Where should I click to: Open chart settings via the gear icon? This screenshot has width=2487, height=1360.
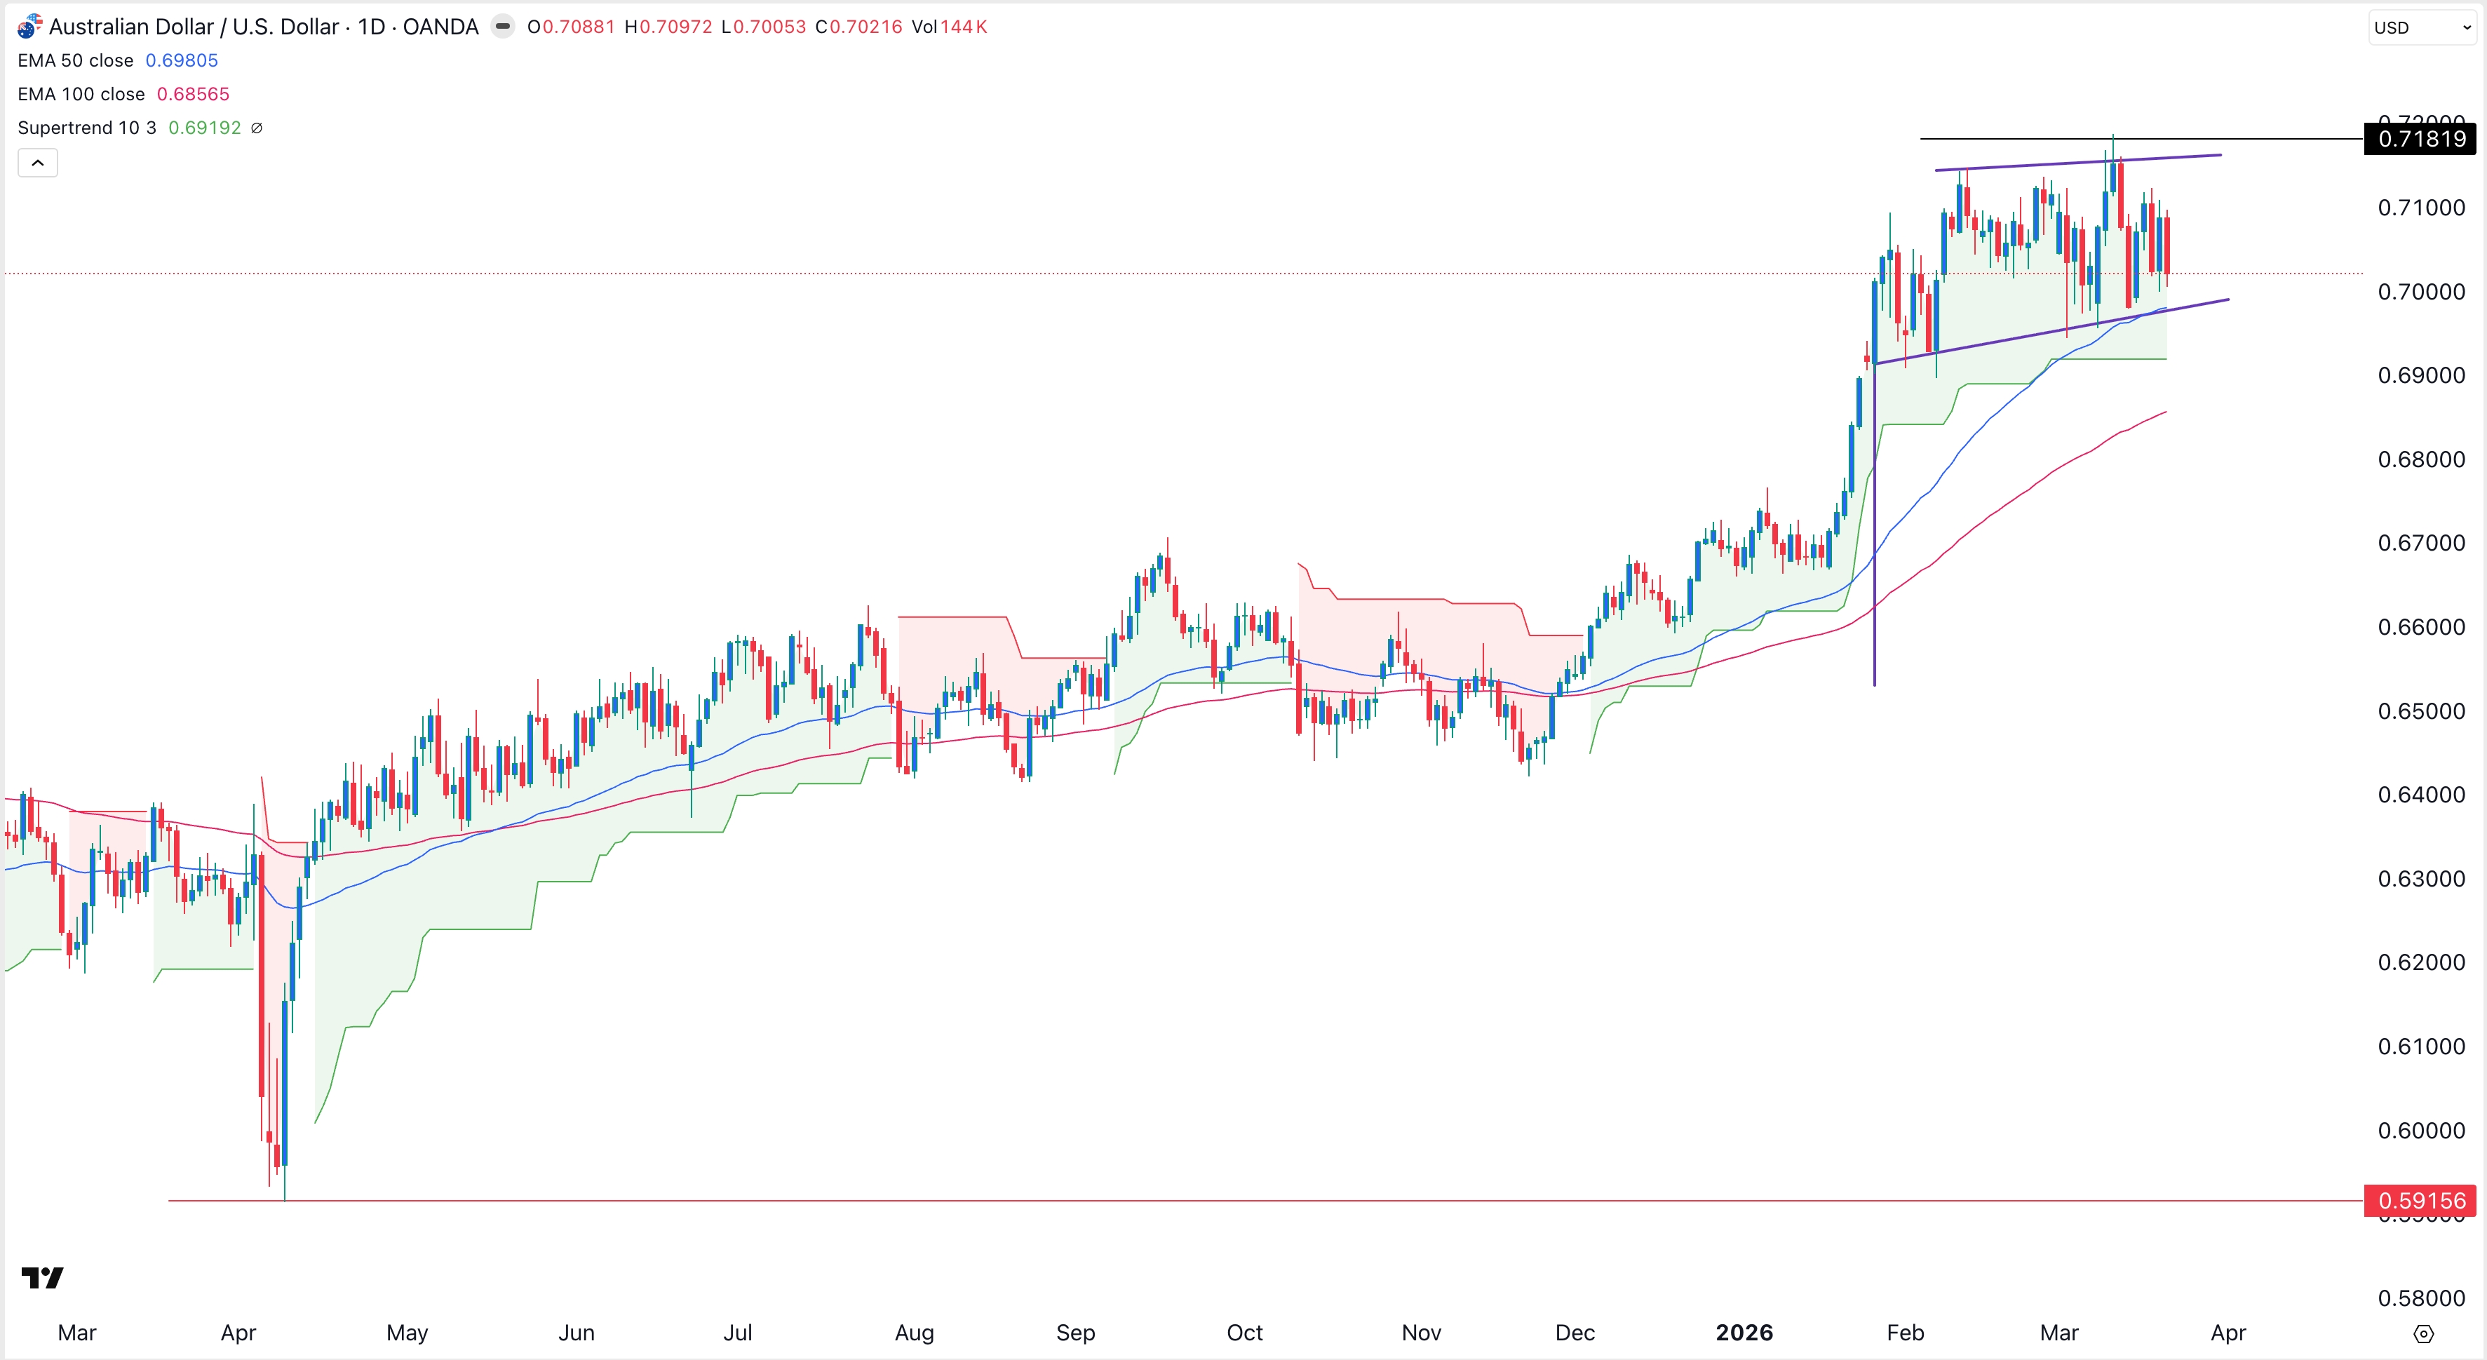(2425, 1333)
